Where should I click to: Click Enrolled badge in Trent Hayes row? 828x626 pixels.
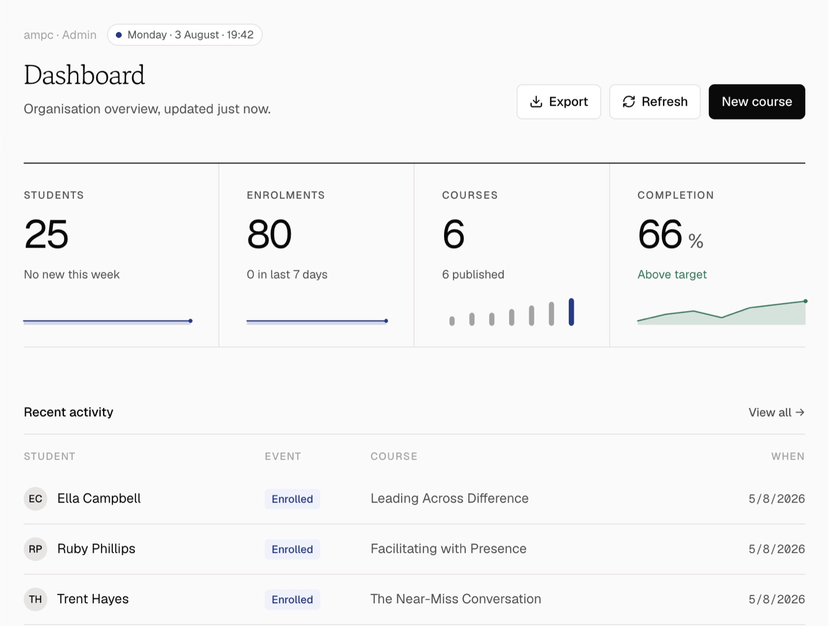(292, 599)
